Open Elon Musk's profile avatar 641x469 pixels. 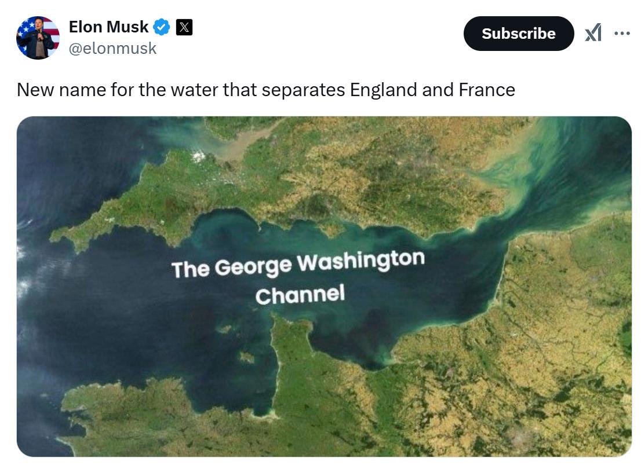(x=38, y=38)
